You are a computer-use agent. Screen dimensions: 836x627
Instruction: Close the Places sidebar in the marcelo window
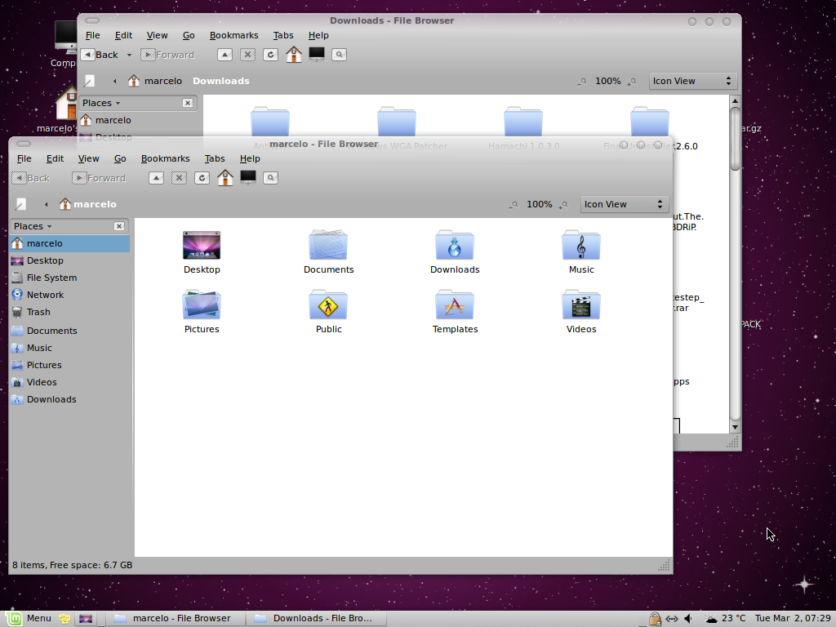tap(119, 226)
